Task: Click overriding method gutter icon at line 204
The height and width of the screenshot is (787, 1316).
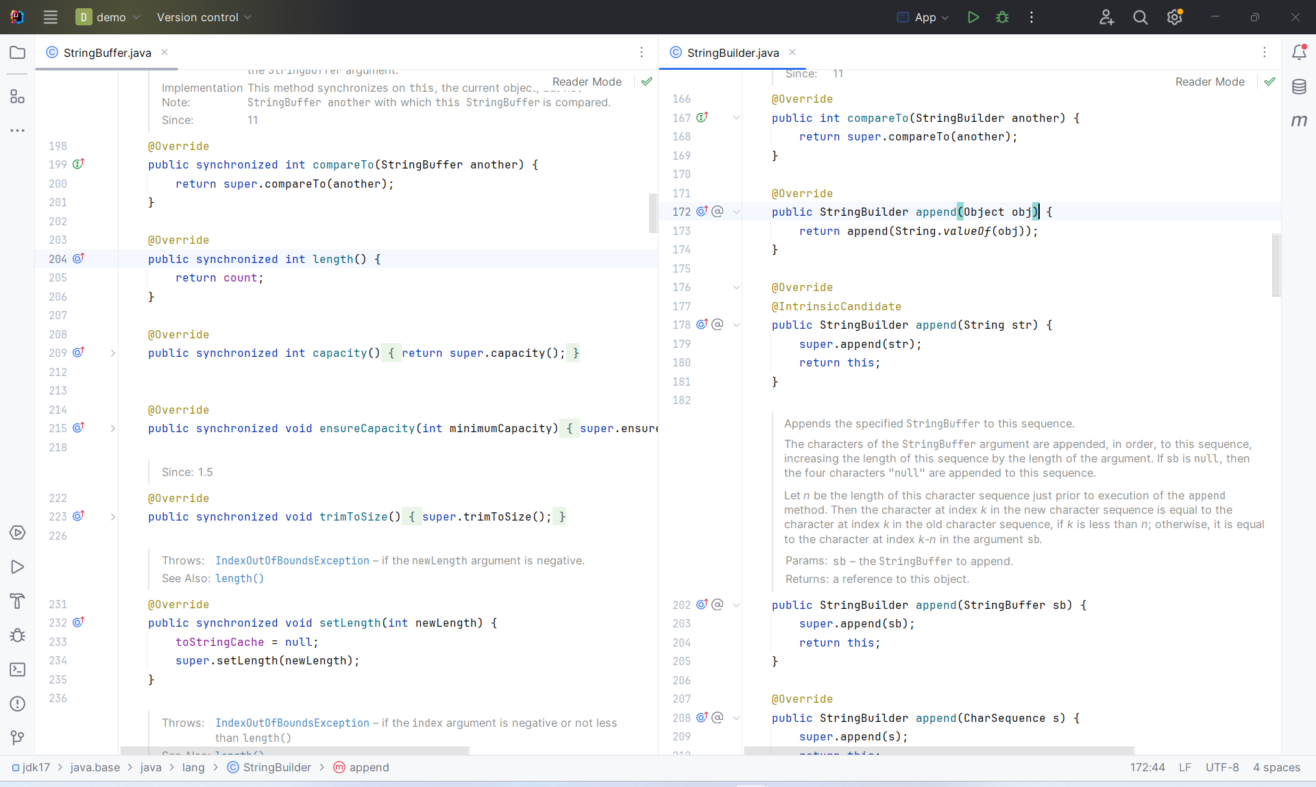Action: [78, 258]
